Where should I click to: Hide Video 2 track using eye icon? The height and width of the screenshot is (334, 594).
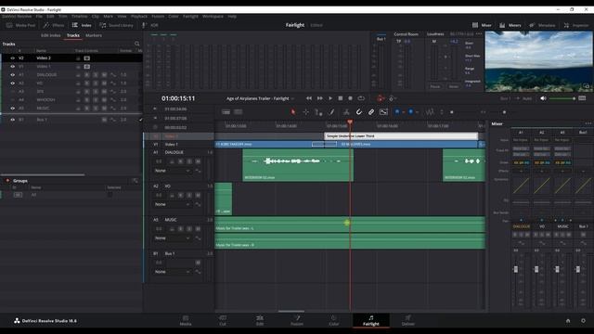[x=12, y=58]
